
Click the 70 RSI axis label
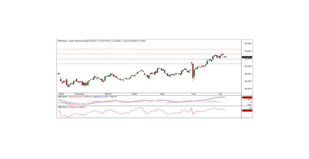click(x=250, y=108)
